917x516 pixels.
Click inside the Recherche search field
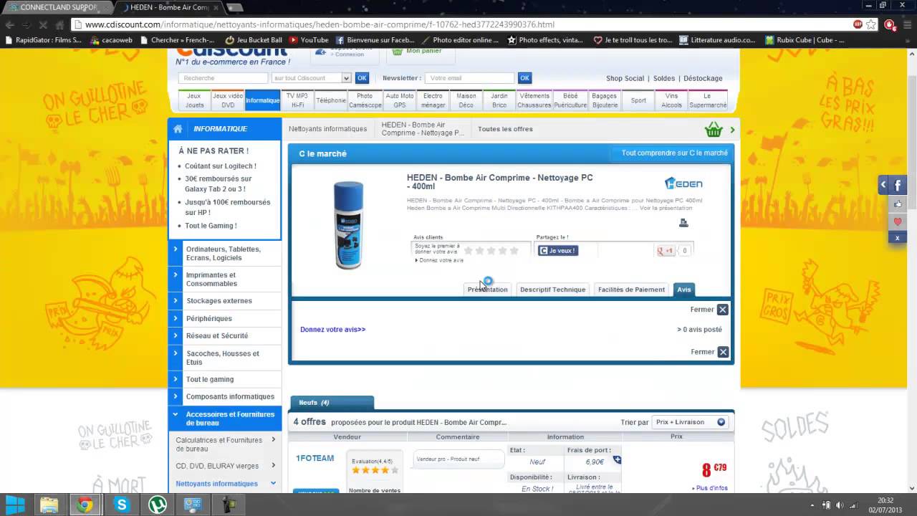[223, 78]
